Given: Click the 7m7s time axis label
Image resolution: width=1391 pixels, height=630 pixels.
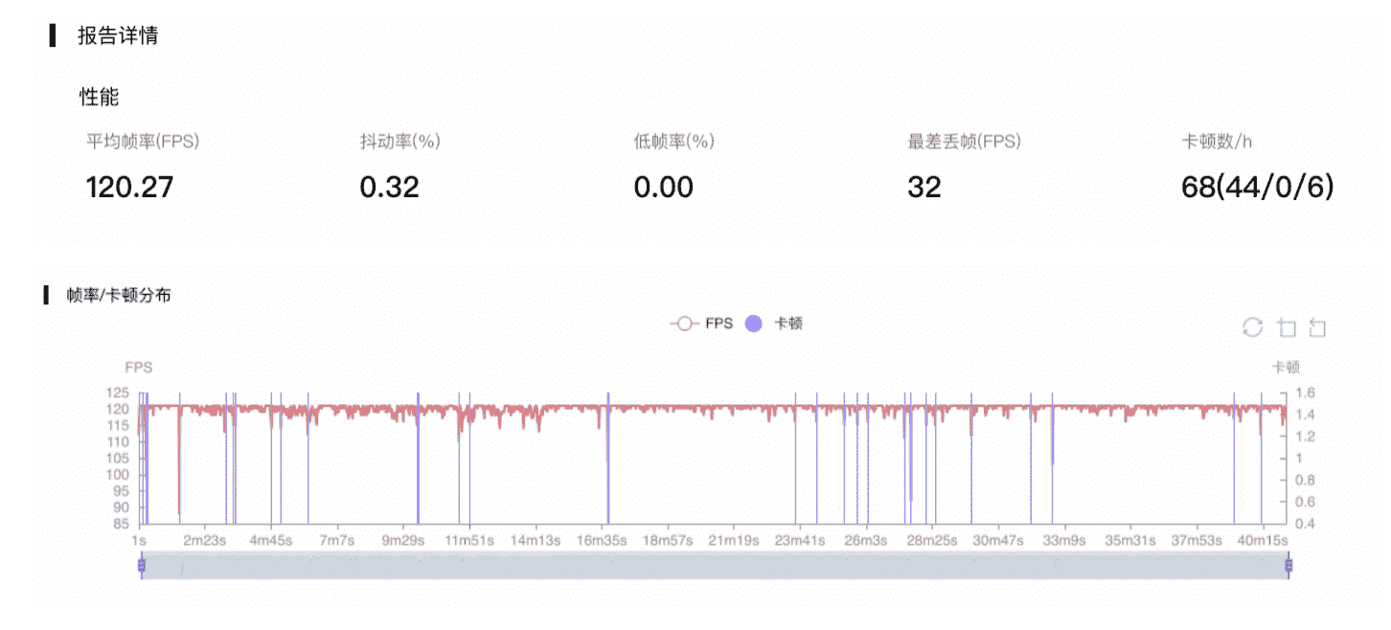Looking at the screenshot, I should (336, 540).
